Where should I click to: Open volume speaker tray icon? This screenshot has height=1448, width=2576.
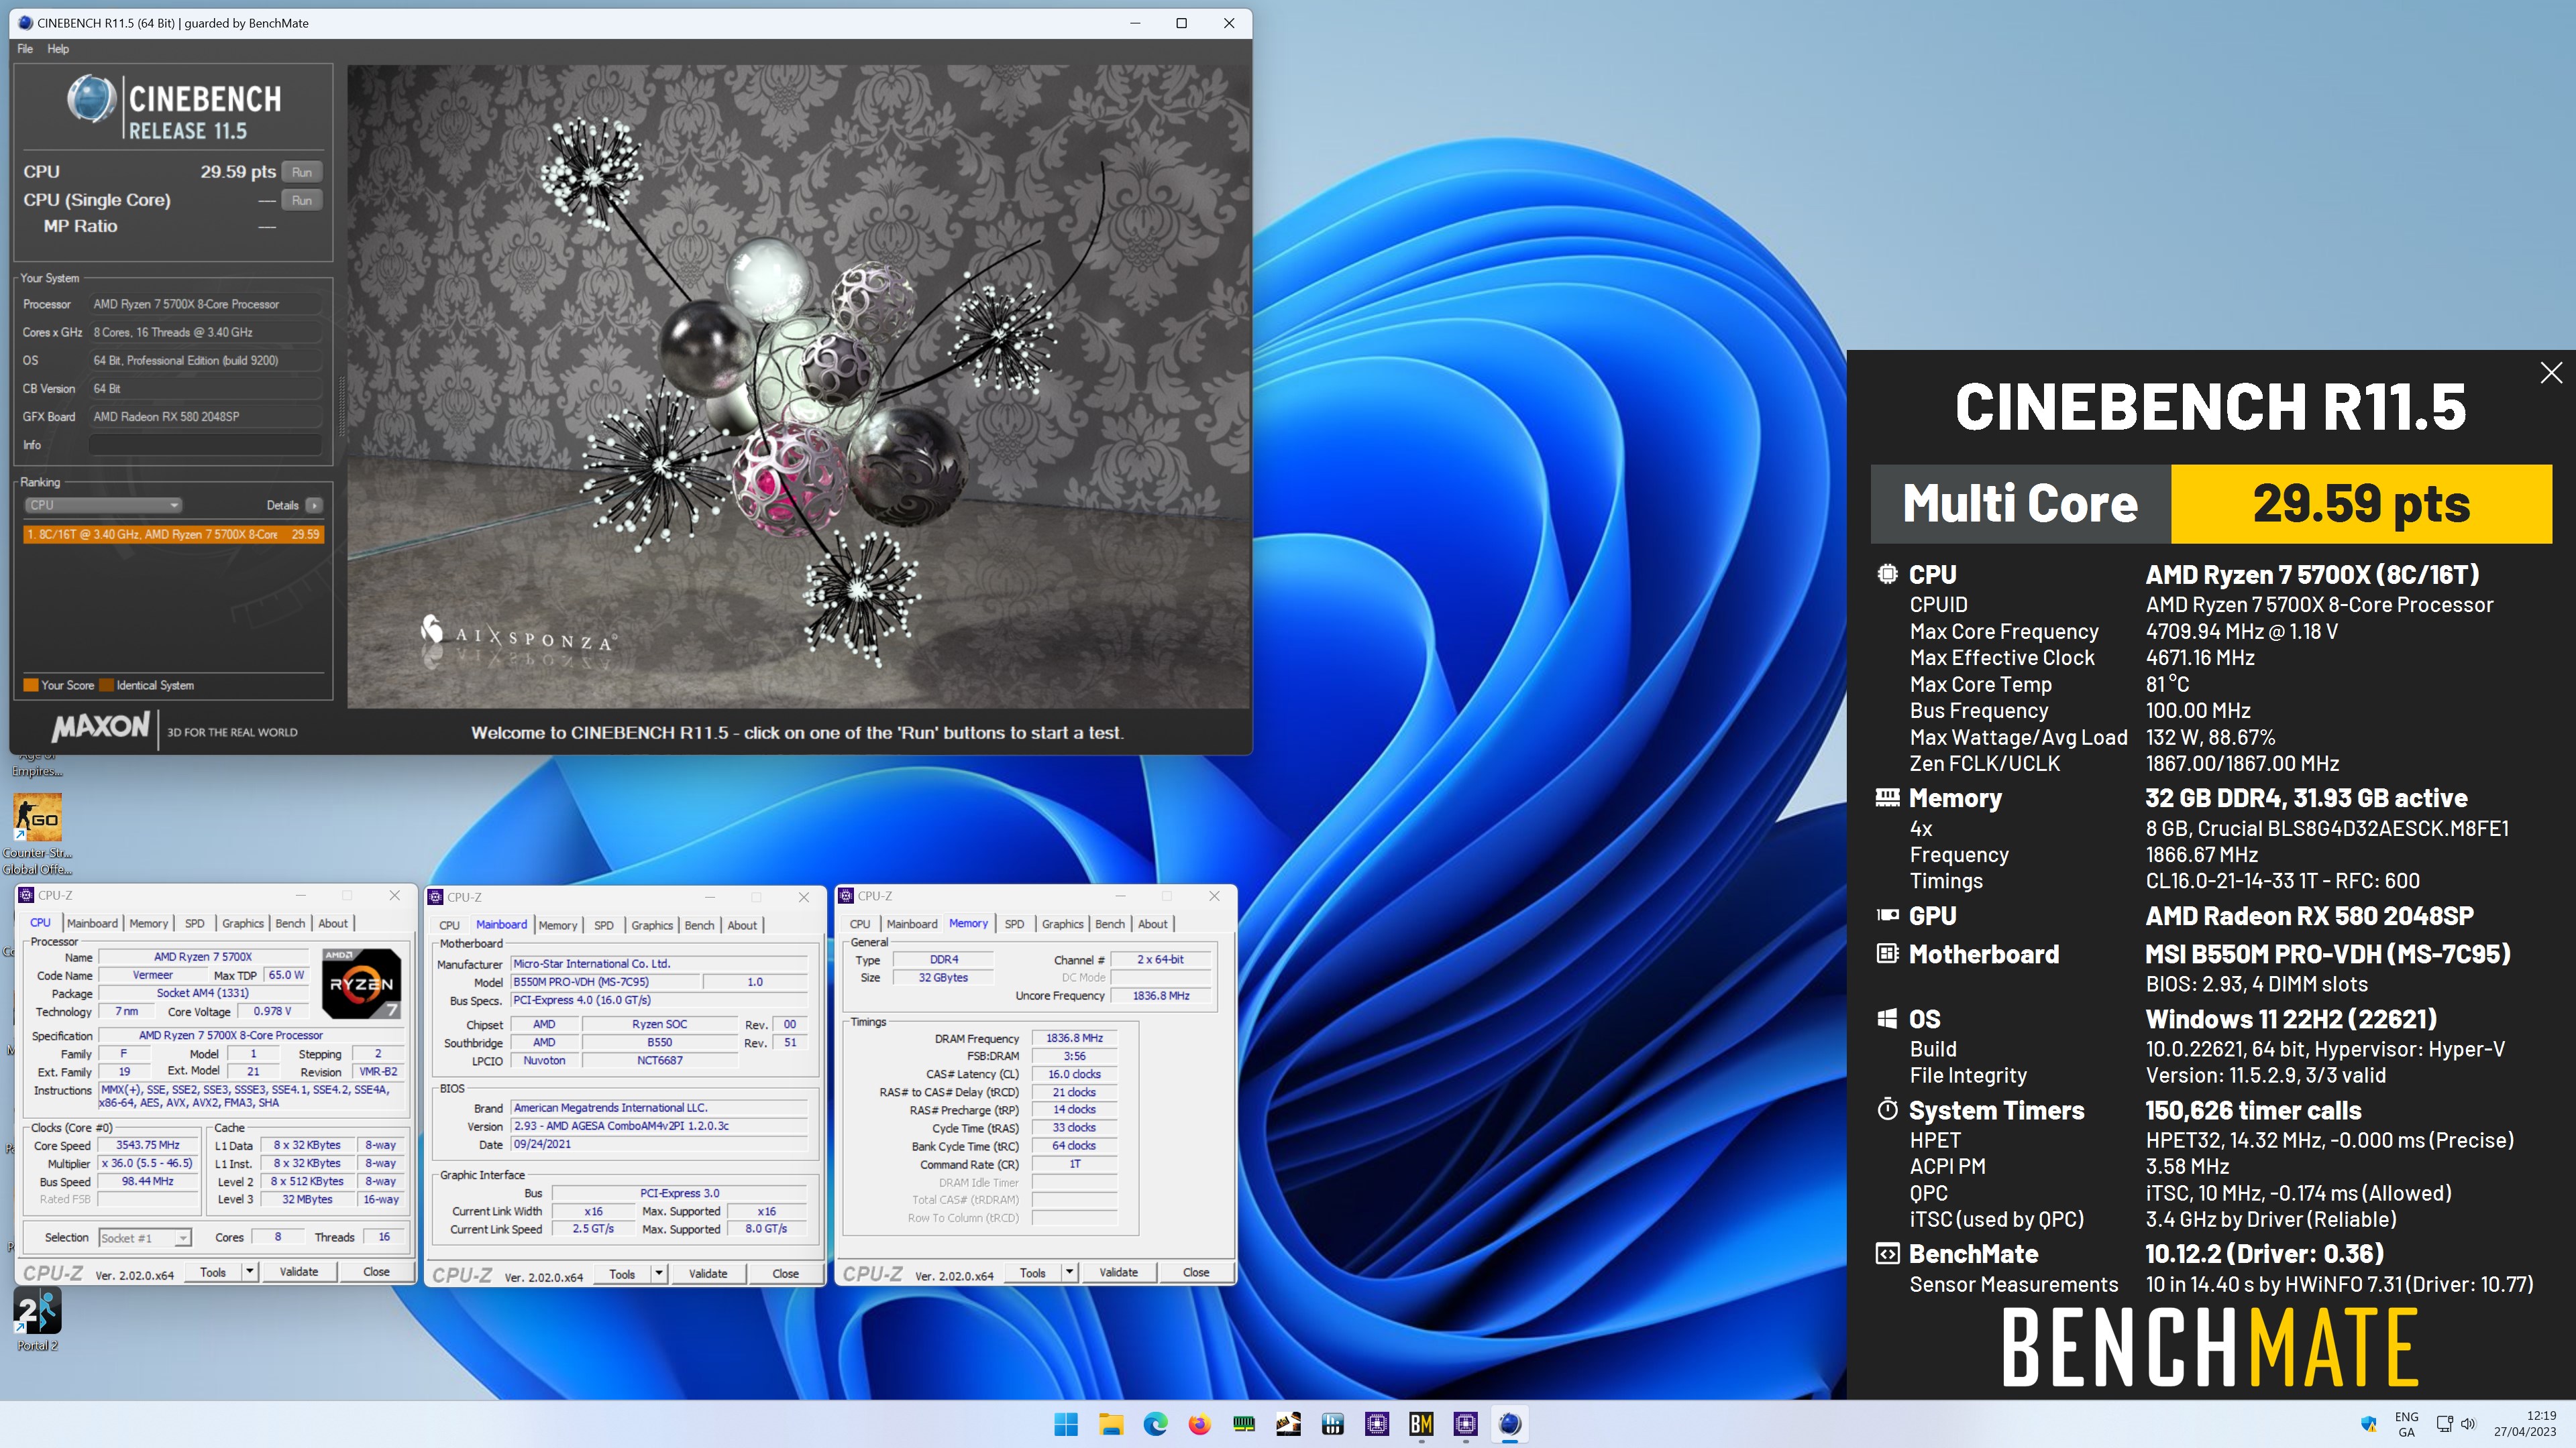coord(2467,1424)
